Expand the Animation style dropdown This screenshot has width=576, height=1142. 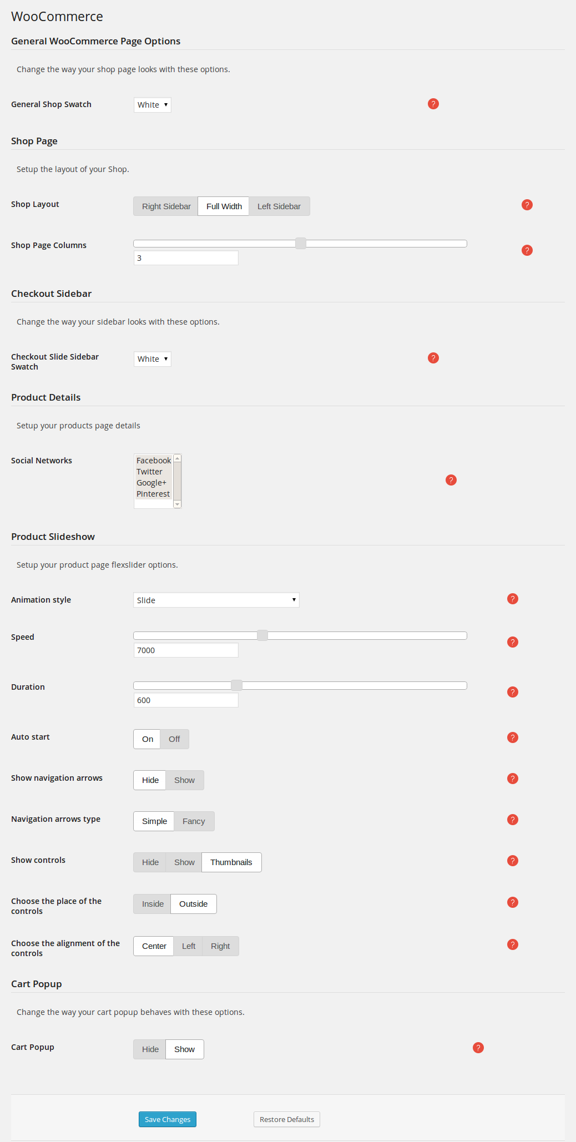pos(216,600)
